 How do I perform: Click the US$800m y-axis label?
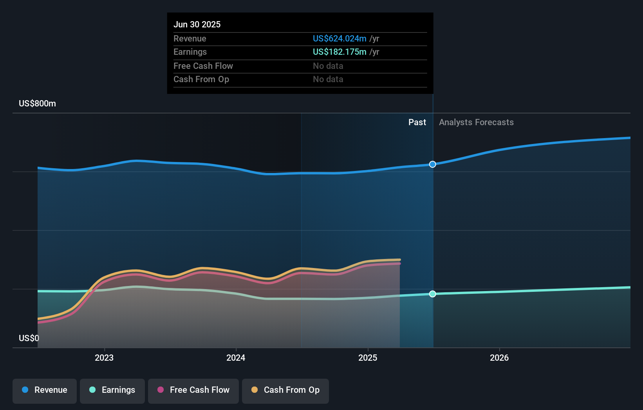pos(37,104)
